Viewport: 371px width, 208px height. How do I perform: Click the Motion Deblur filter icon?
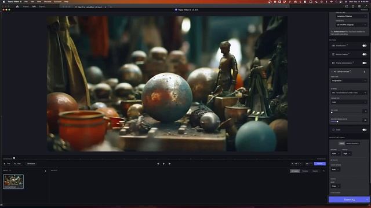(333, 54)
